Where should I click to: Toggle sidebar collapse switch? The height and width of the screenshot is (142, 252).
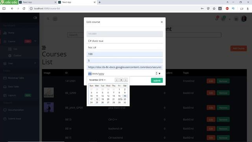[x=35, y=18]
